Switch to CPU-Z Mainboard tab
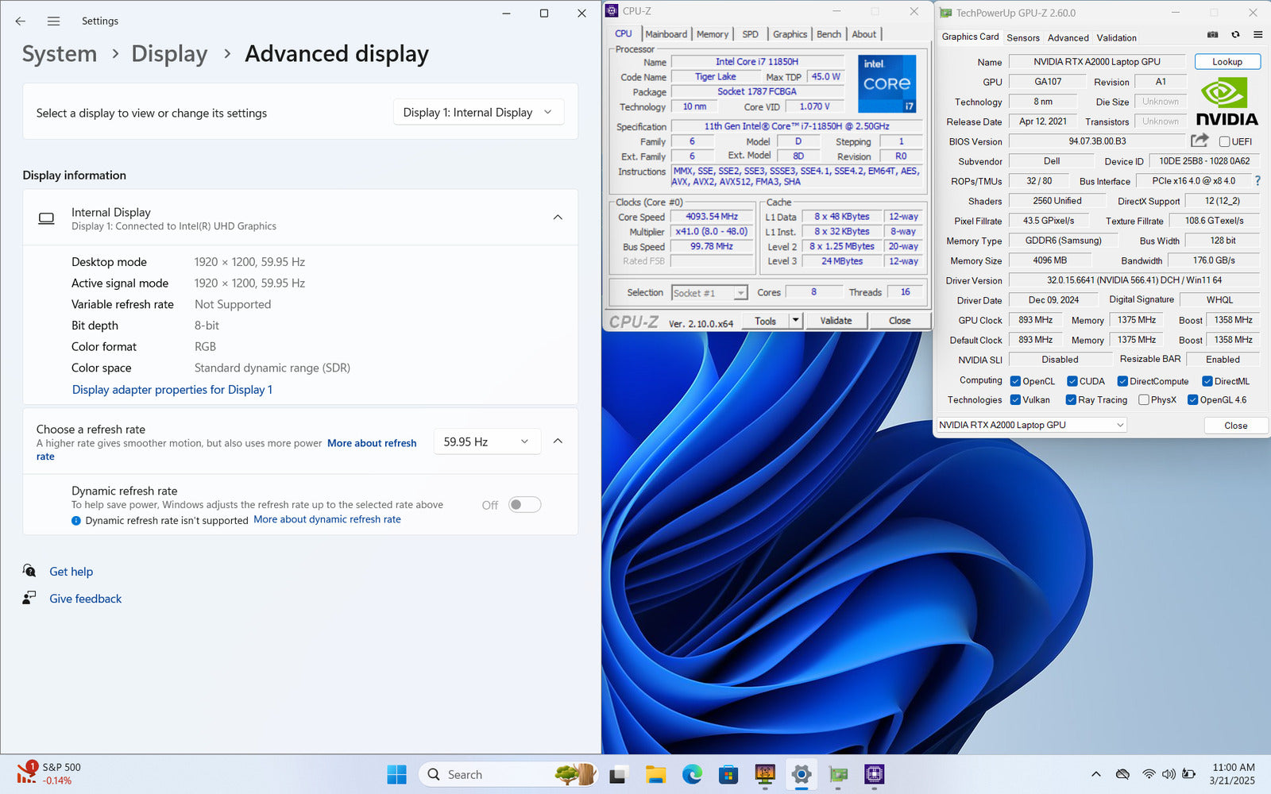This screenshot has height=794, width=1271. 666,34
